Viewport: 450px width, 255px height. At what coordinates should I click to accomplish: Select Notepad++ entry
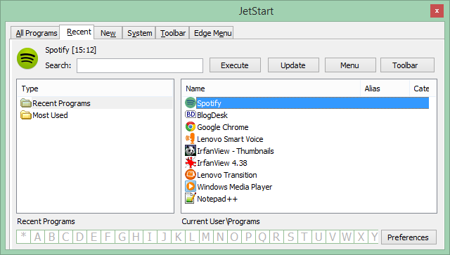coord(217,199)
